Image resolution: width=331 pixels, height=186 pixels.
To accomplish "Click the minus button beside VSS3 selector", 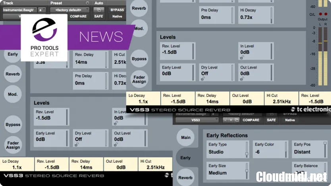I will pos(225,120).
